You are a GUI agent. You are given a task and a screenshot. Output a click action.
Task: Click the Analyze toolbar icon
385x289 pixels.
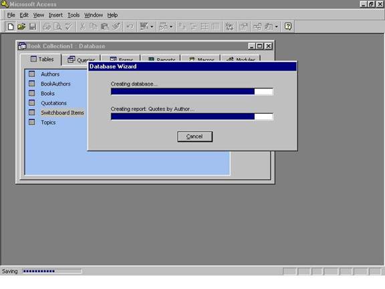pos(163,27)
